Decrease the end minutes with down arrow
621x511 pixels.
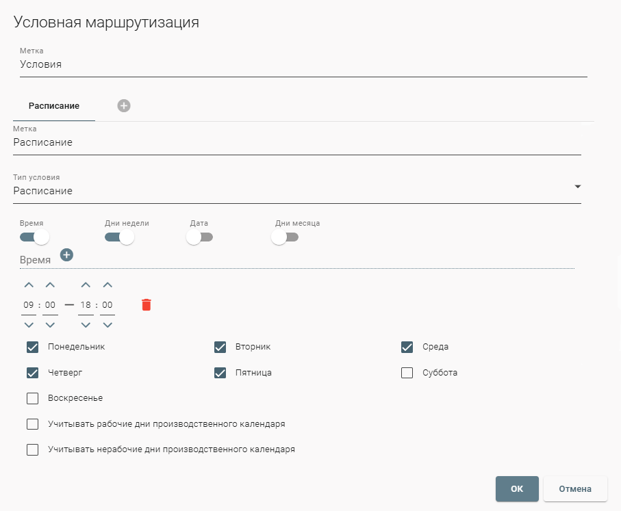(x=107, y=324)
